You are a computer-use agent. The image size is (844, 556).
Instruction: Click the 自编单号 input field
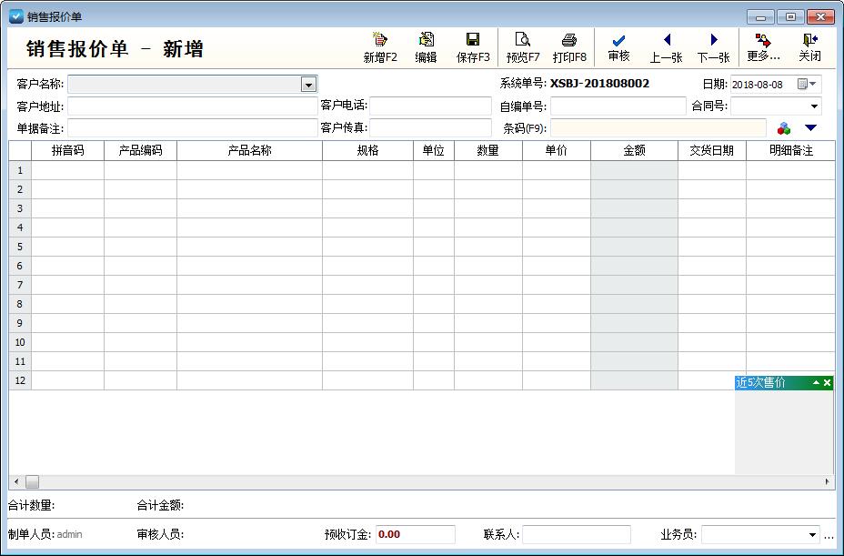[618, 106]
